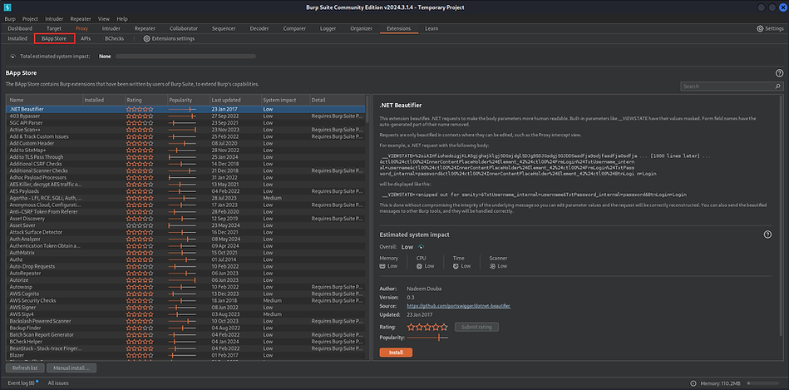This screenshot has width=789, height=390.
Task: Open Settings via the gear icon
Action: 760,28
